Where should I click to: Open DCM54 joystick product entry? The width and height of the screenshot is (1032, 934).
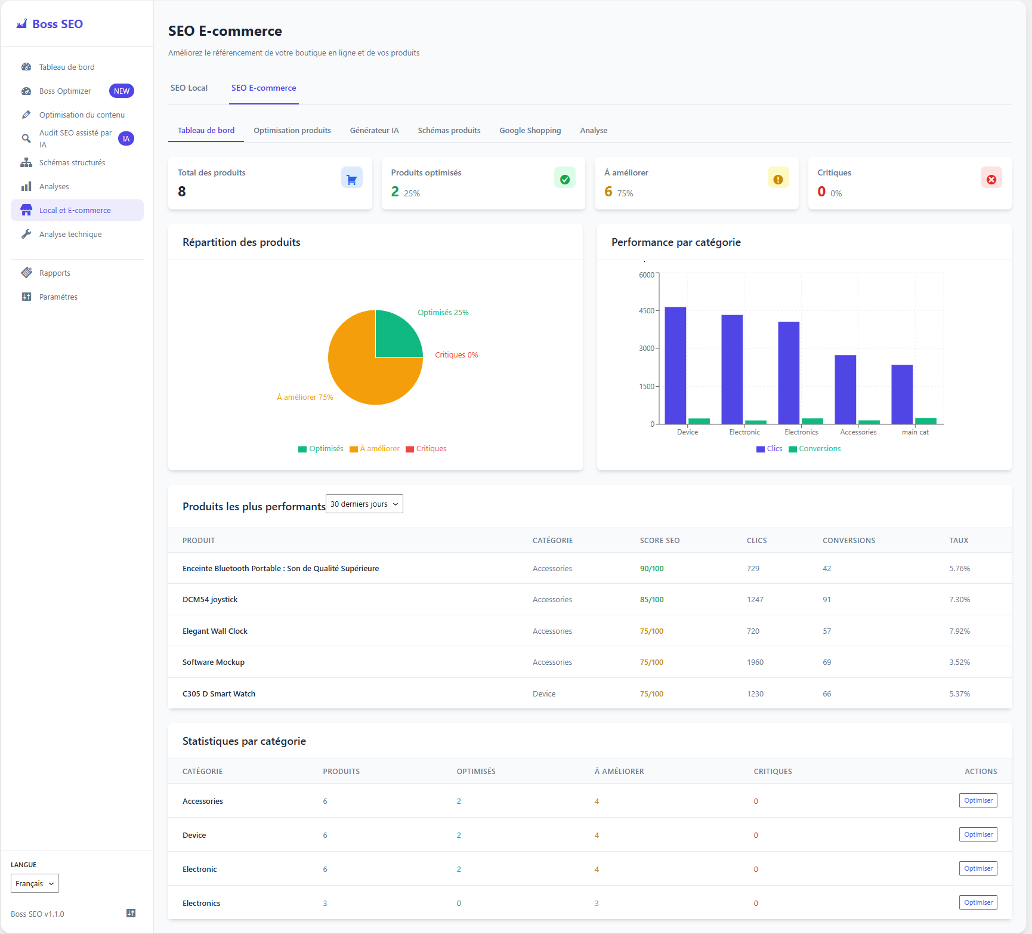210,599
